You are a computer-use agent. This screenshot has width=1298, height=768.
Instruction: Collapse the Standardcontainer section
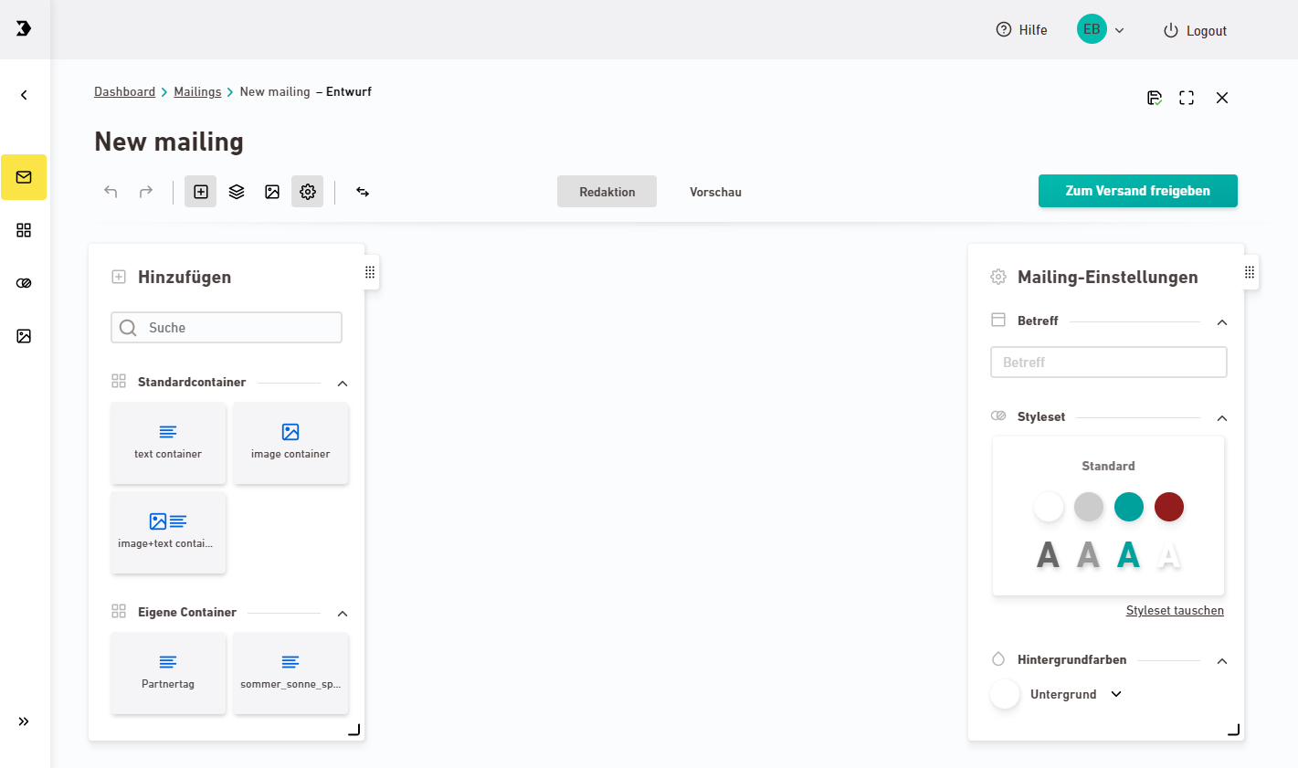[x=343, y=384]
